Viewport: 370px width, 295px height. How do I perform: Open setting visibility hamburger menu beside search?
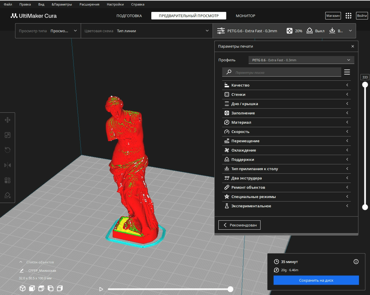[x=347, y=72]
